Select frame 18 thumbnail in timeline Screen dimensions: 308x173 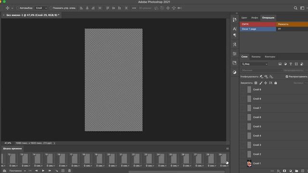(87, 159)
